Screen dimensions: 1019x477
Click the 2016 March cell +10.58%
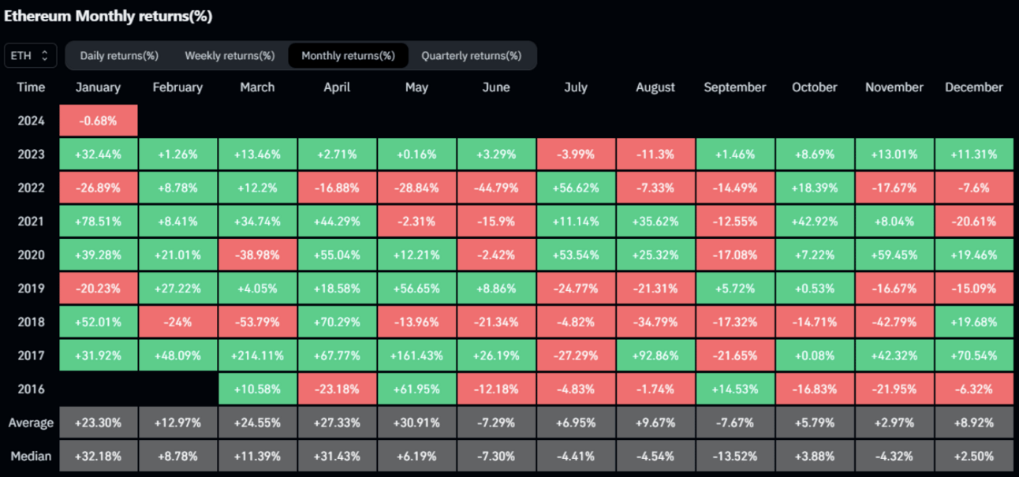pos(257,389)
